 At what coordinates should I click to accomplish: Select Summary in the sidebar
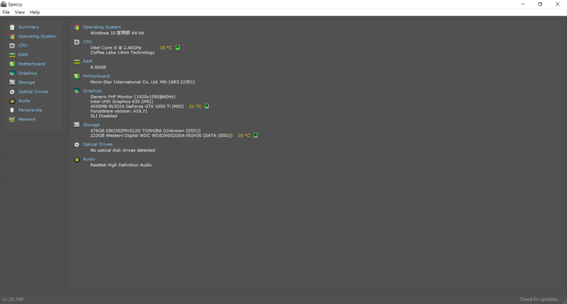(x=28, y=27)
